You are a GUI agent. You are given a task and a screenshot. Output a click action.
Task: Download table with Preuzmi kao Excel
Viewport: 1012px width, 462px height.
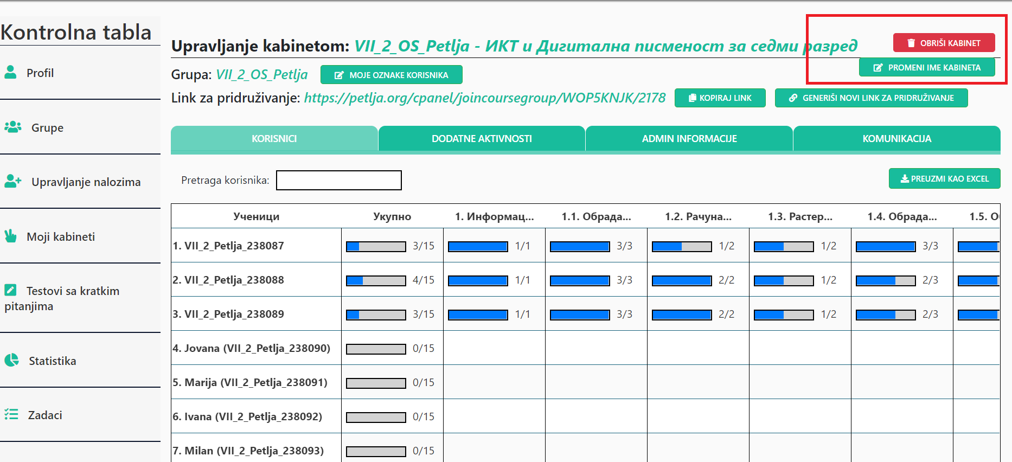pyautogui.click(x=944, y=178)
